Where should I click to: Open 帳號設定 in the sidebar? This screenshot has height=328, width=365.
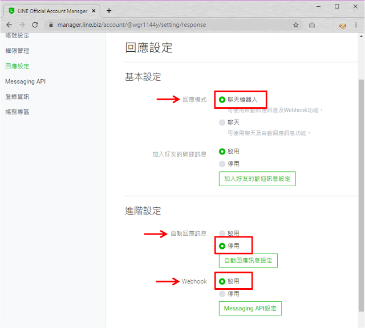[17, 35]
